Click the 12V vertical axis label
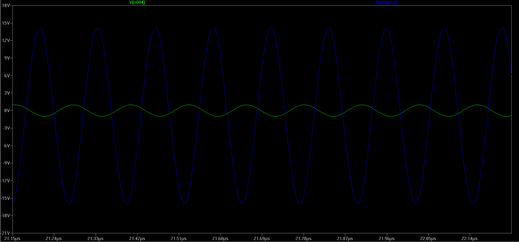This screenshot has width=519, height=242. 6,41
